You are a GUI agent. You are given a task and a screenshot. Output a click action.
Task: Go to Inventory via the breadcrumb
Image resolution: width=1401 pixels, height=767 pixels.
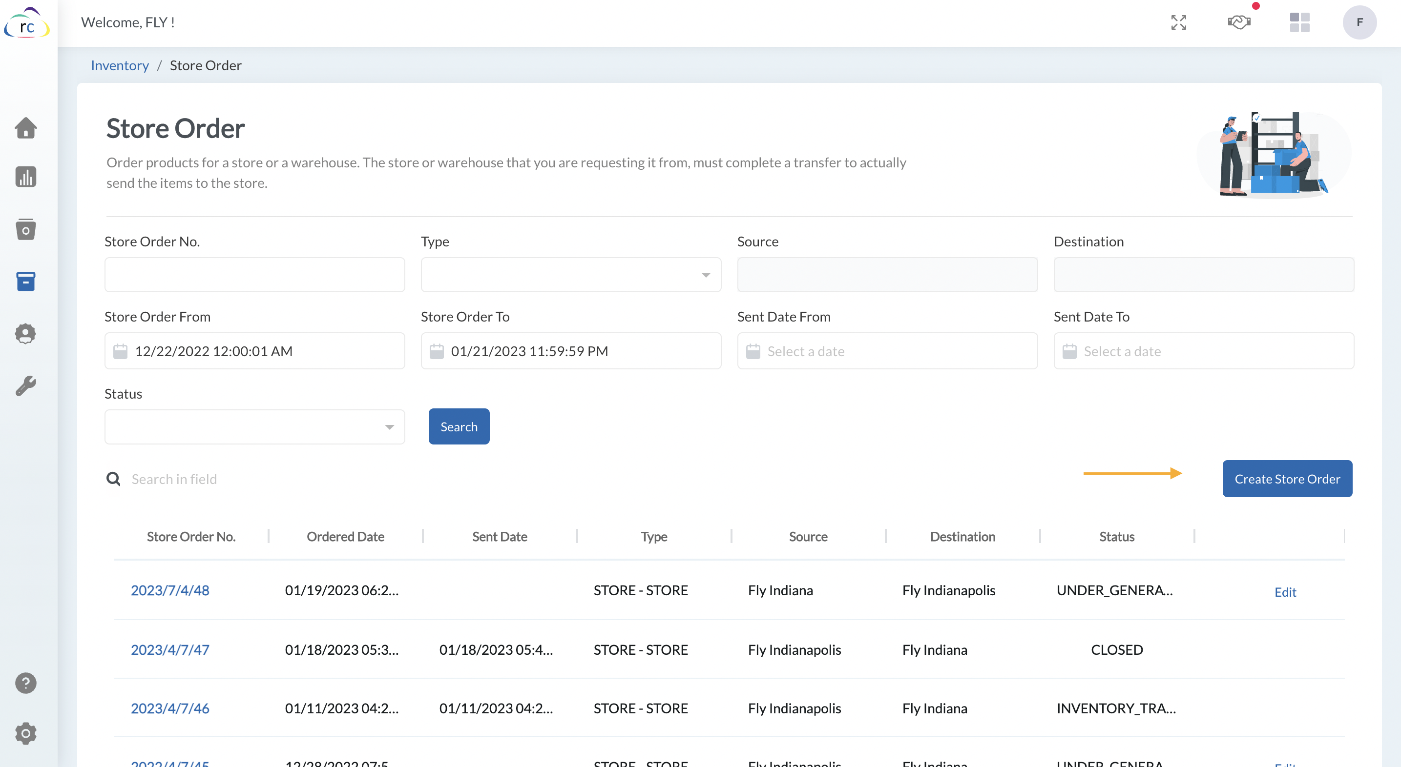coord(120,65)
